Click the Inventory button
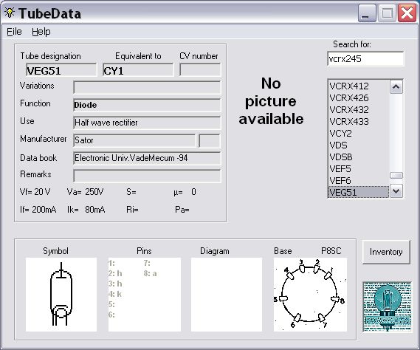 click(x=386, y=252)
